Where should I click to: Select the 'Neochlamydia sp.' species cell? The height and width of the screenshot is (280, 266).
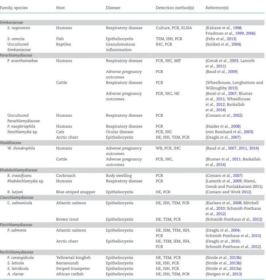[x=23, y=132]
